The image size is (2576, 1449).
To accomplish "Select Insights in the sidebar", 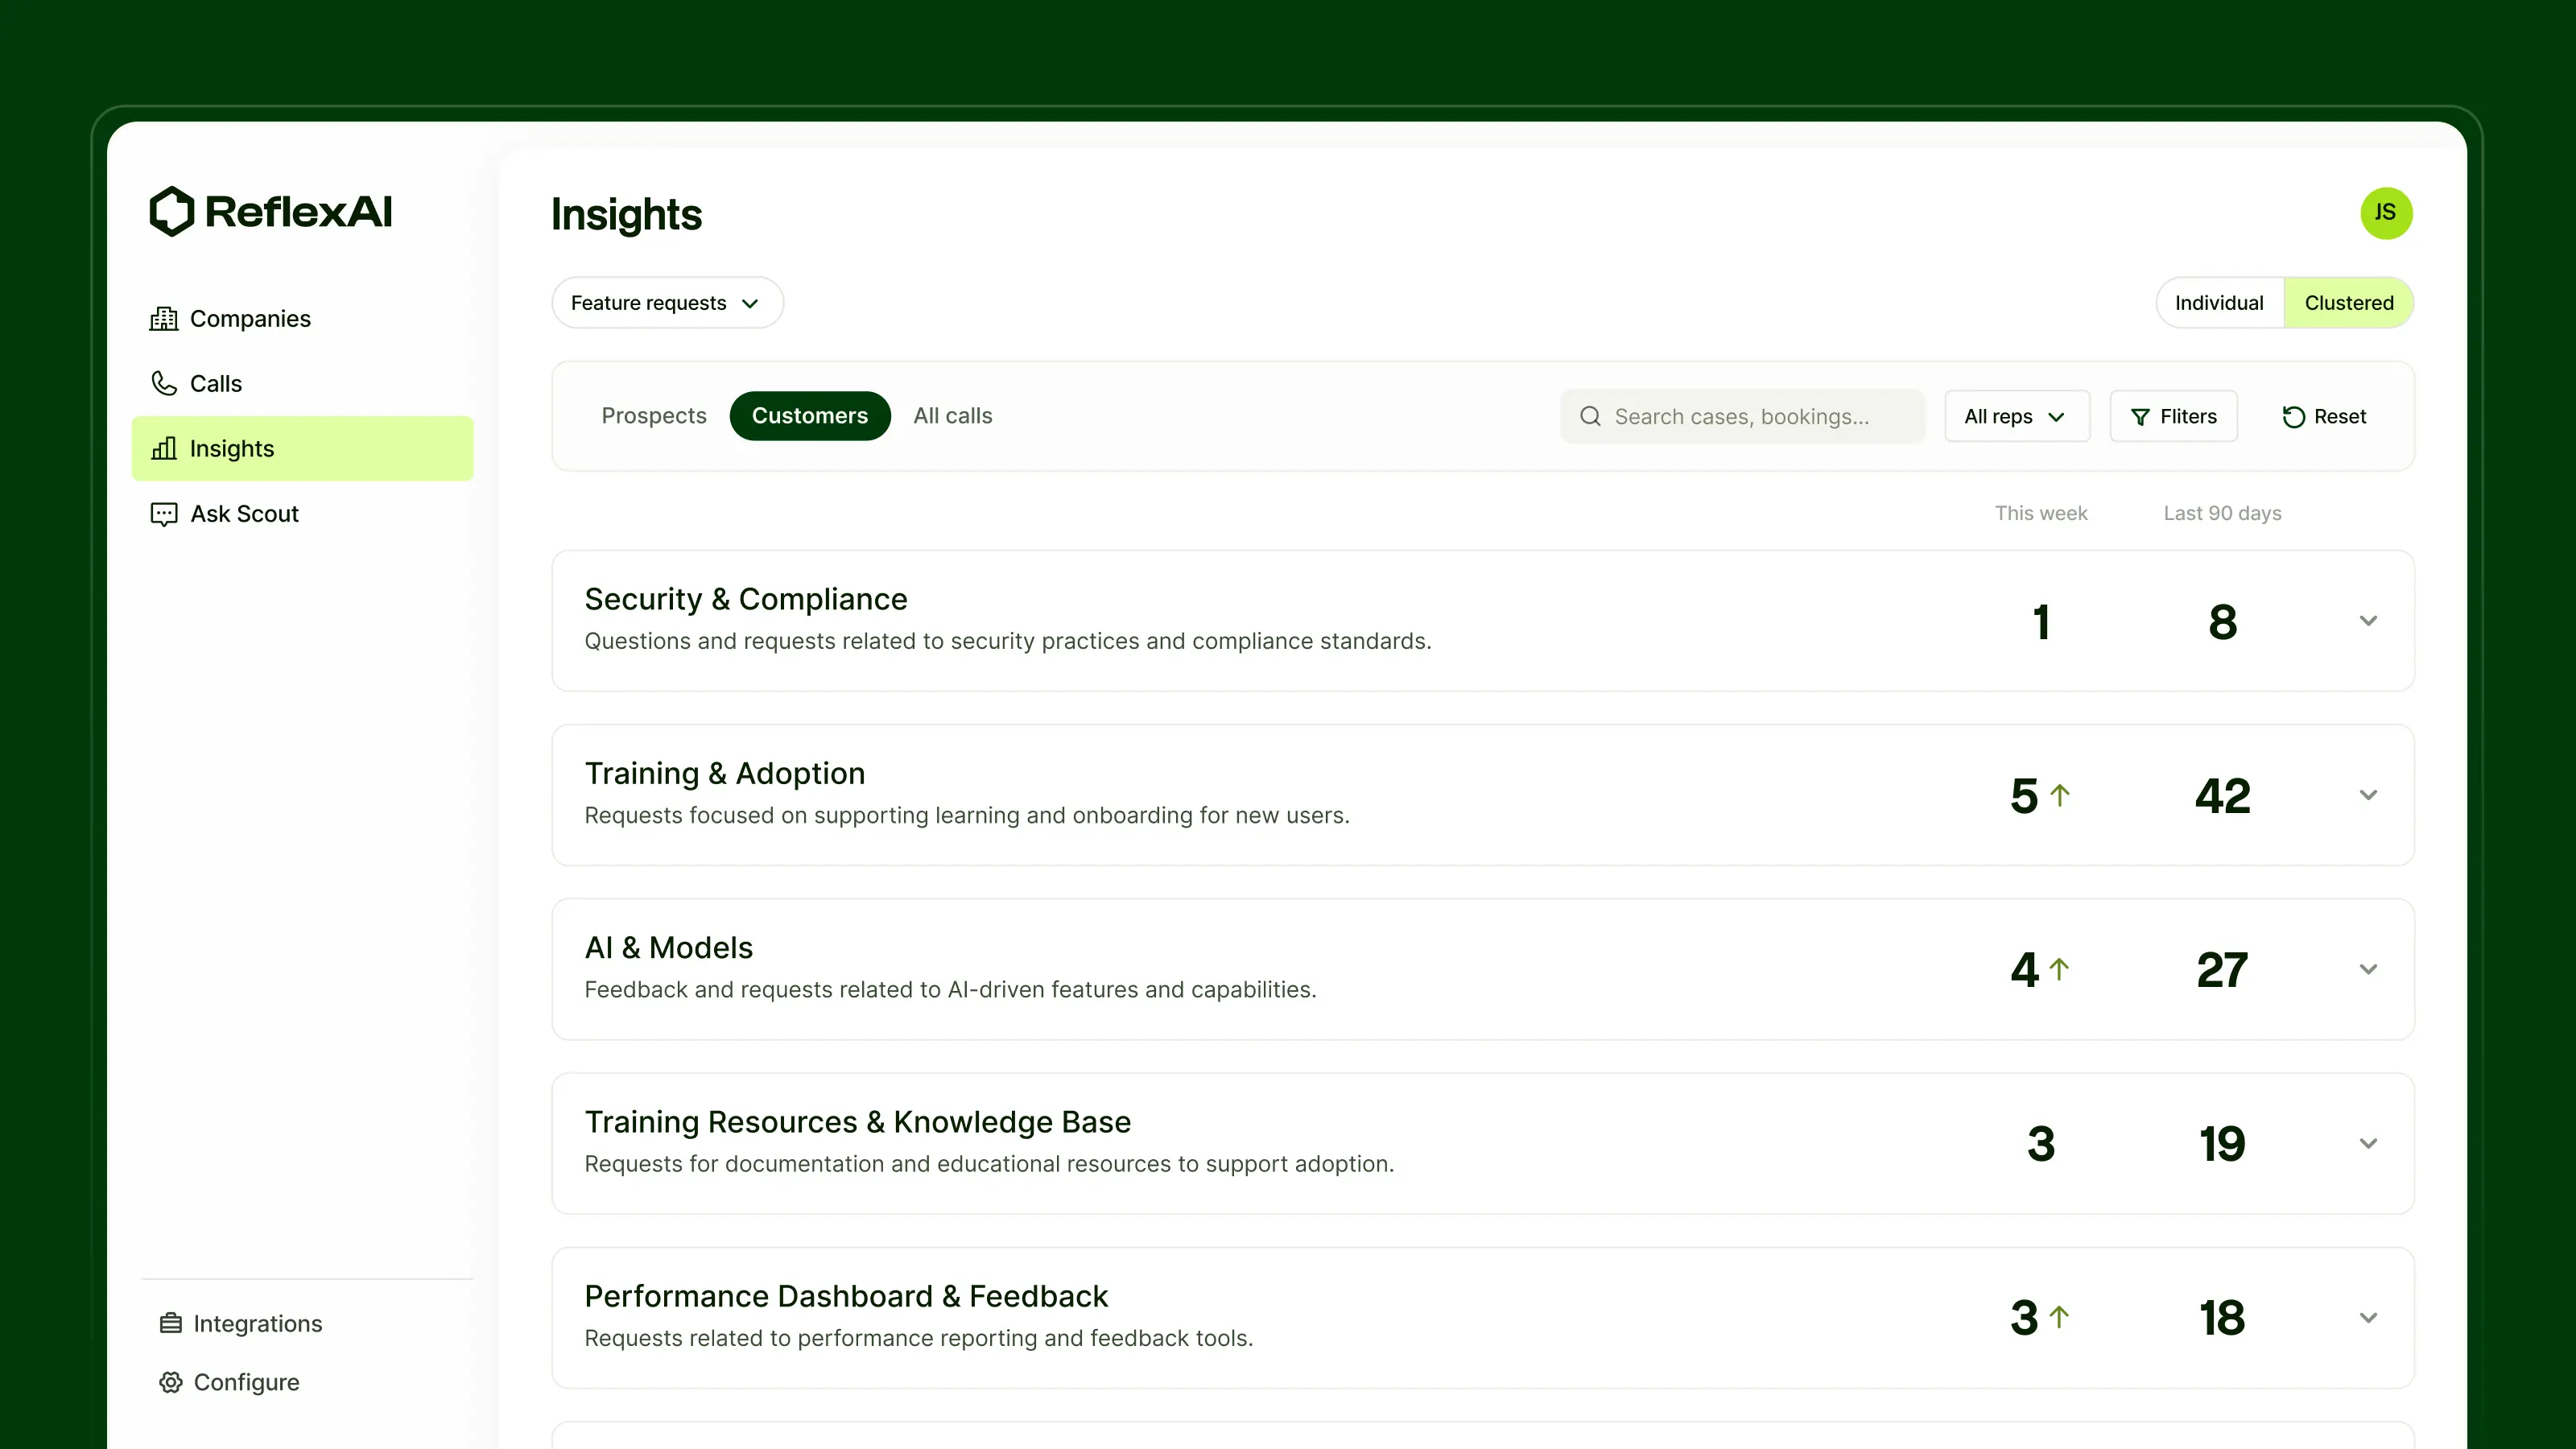I will tap(302, 448).
